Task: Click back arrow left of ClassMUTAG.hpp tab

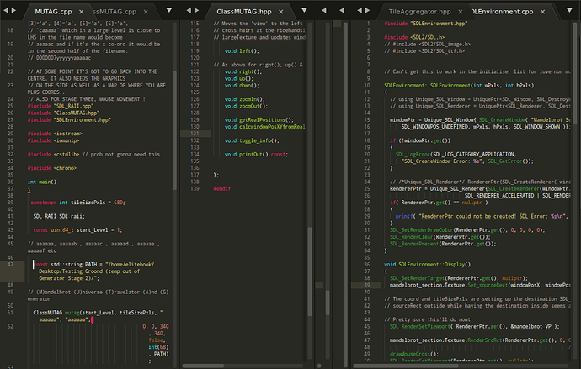Action: [x=189, y=11]
